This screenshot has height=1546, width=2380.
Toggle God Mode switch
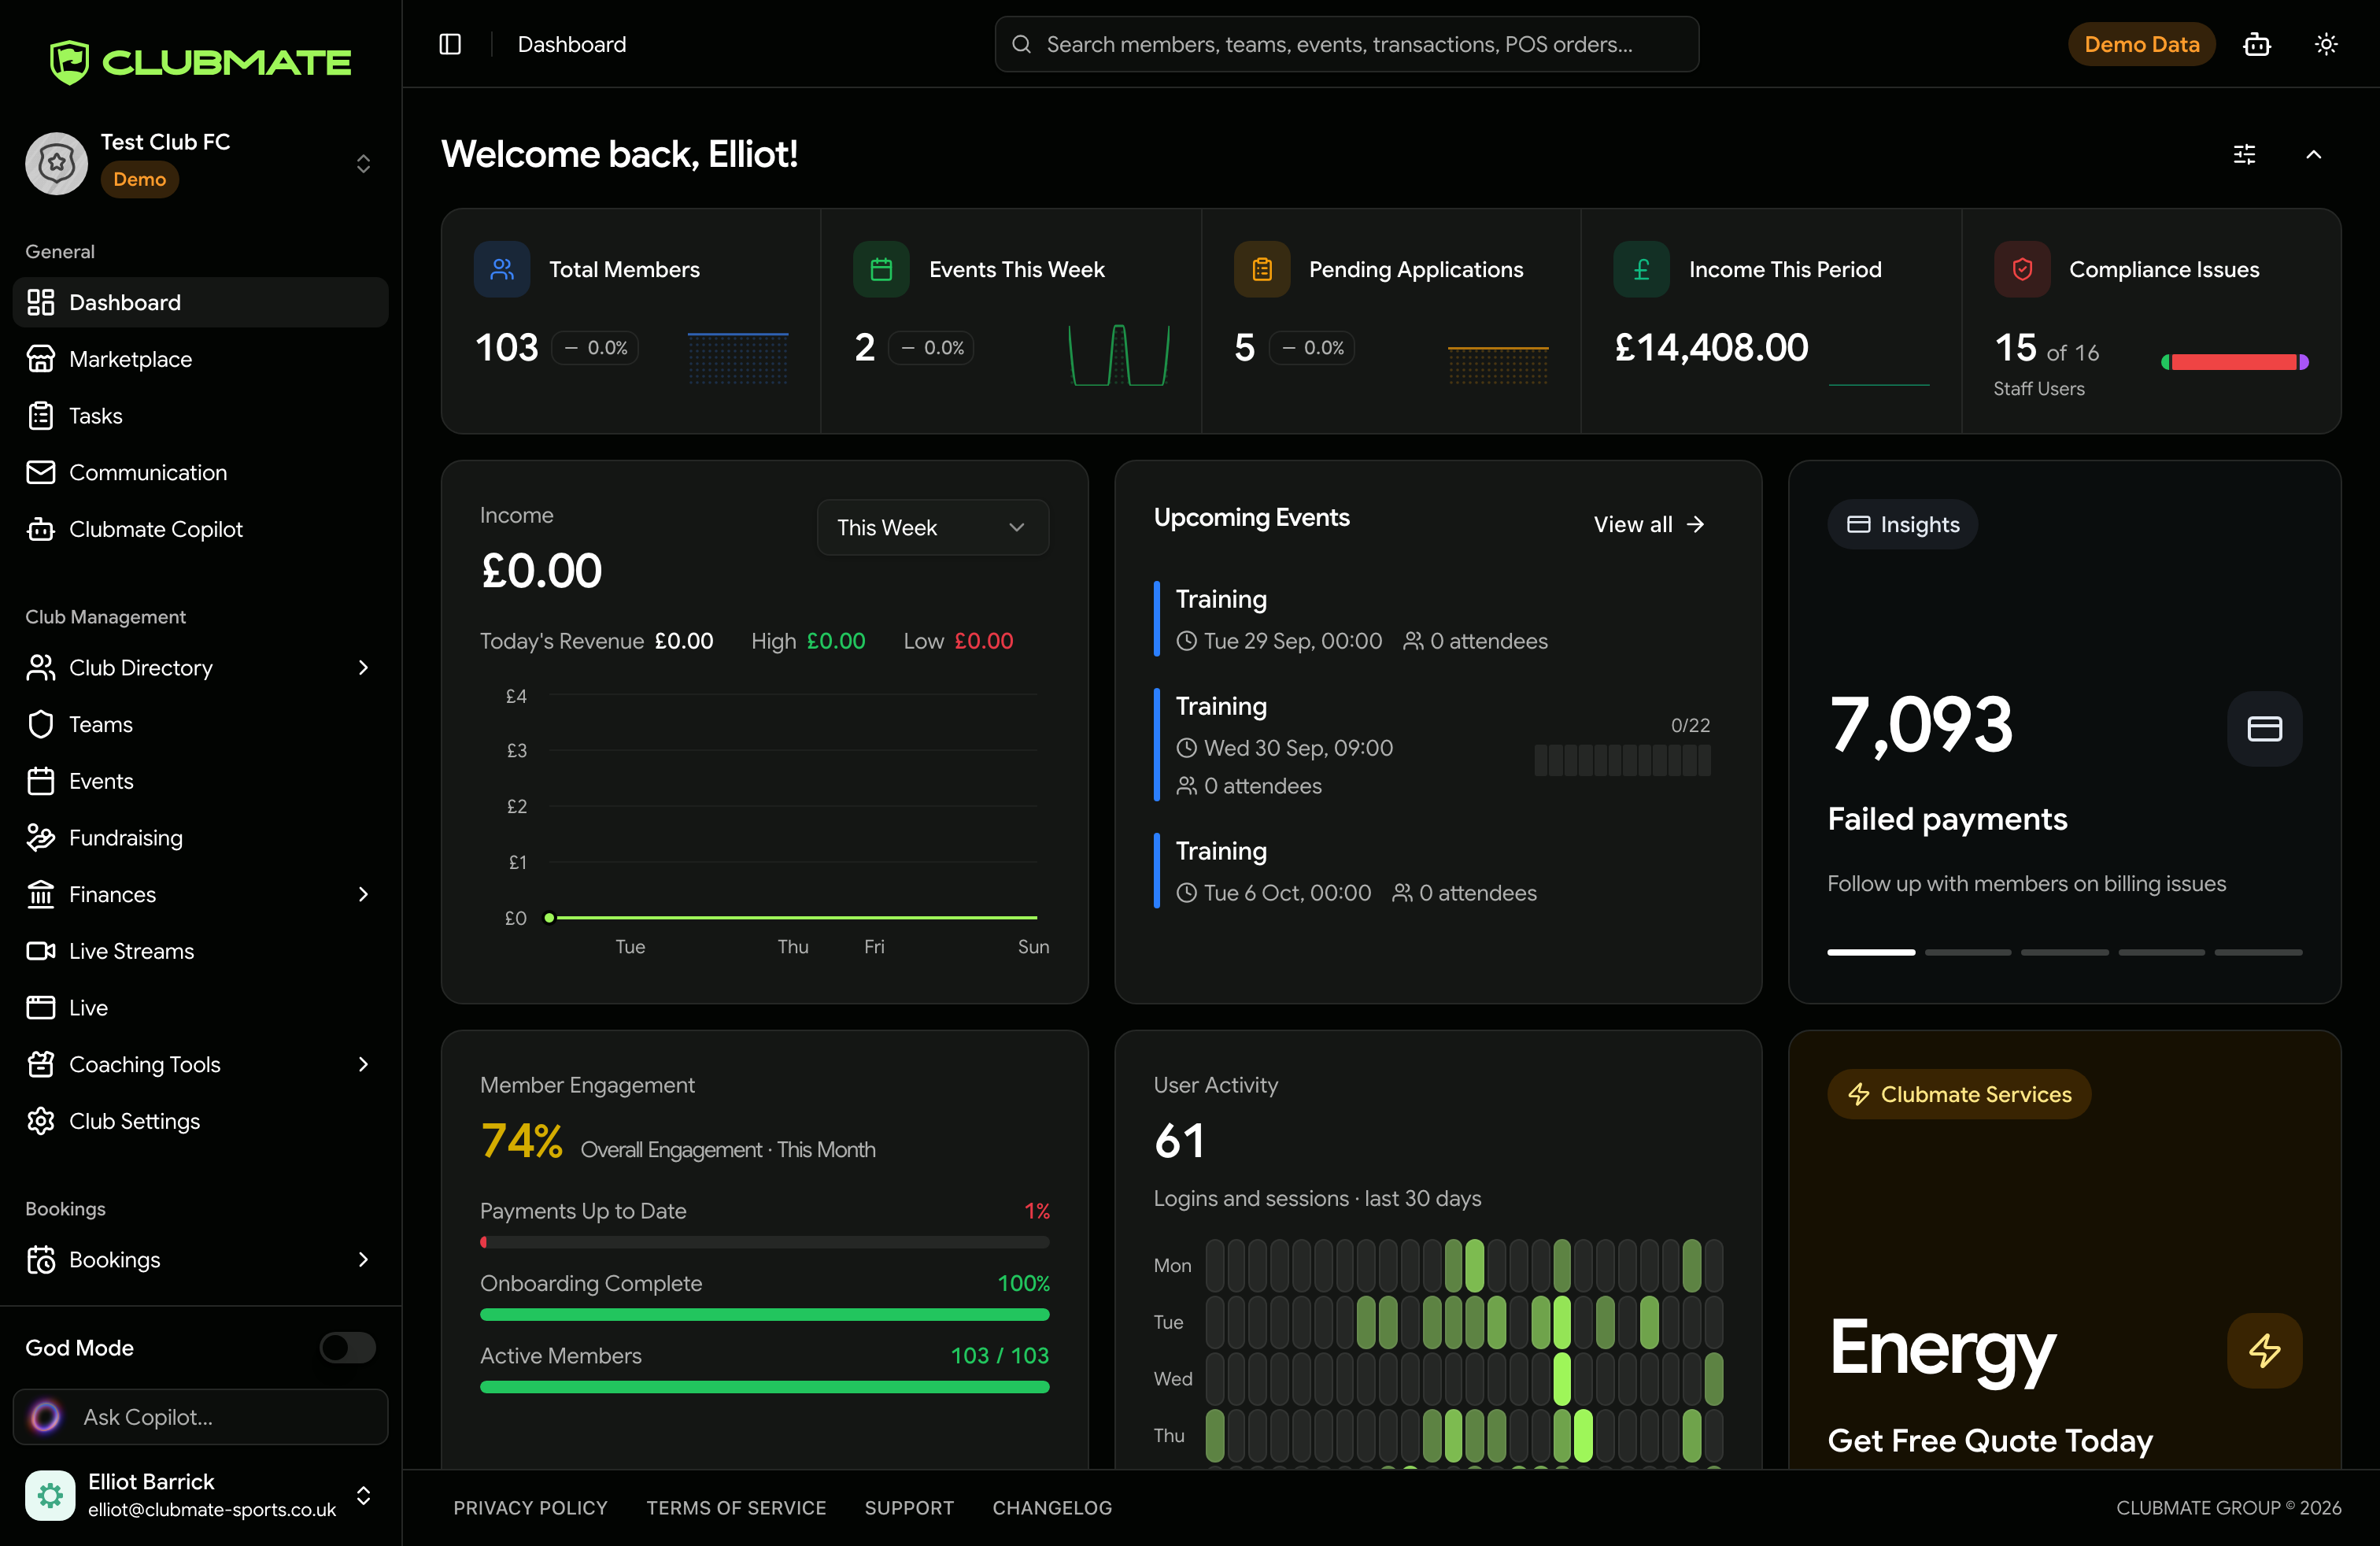pyautogui.click(x=347, y=1347)
